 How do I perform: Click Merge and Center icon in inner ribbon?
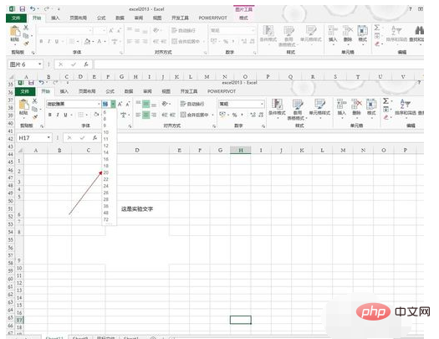(183, 115)
